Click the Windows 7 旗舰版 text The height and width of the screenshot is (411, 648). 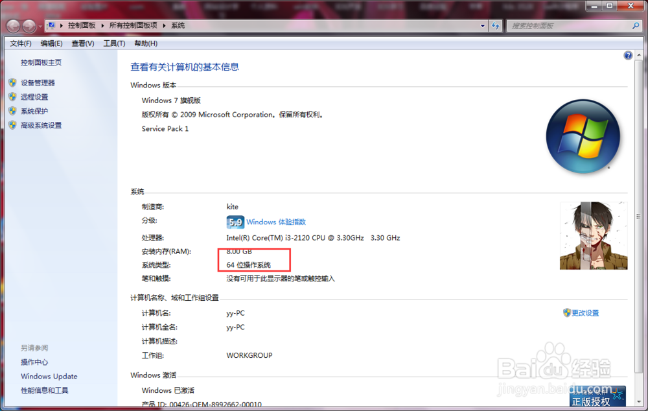171,100
